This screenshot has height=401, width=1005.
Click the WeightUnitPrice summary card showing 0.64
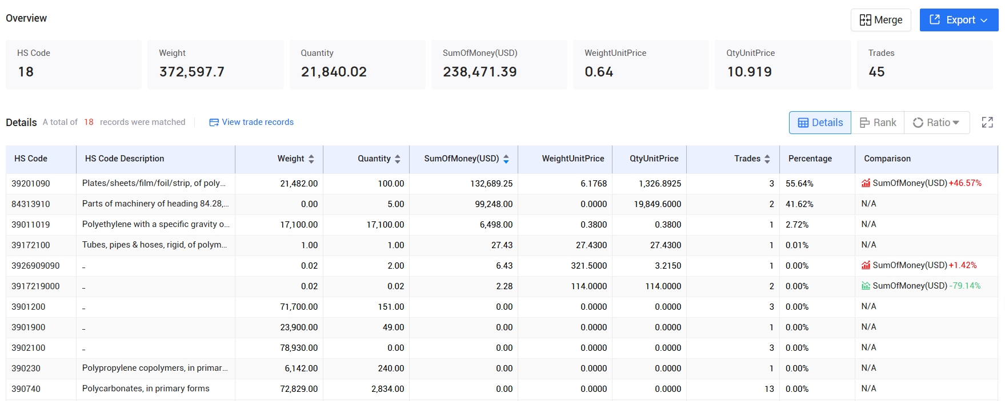pyautogui.click(x=641, y=64)
